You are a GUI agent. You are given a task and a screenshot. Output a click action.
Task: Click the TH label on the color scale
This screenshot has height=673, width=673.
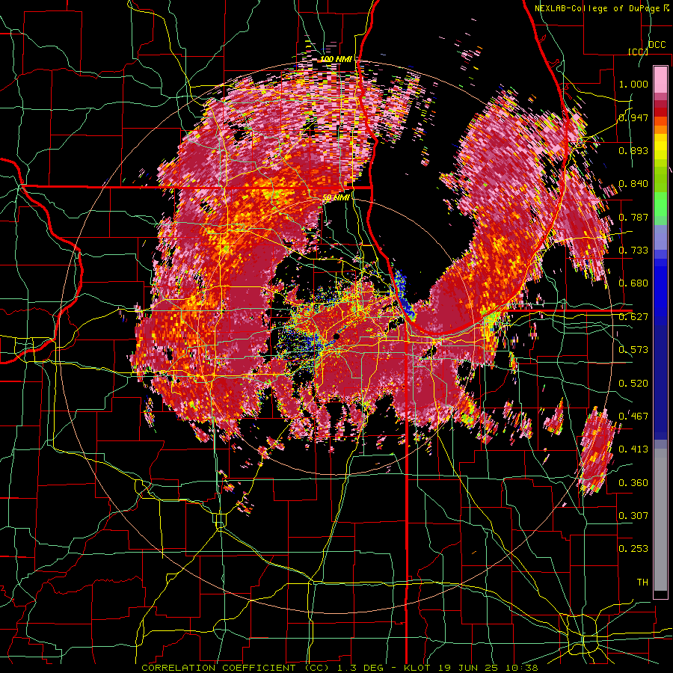pos(642,583)
